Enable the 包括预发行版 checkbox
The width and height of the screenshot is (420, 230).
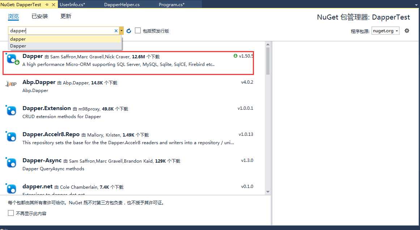click(x=138, y=30)
